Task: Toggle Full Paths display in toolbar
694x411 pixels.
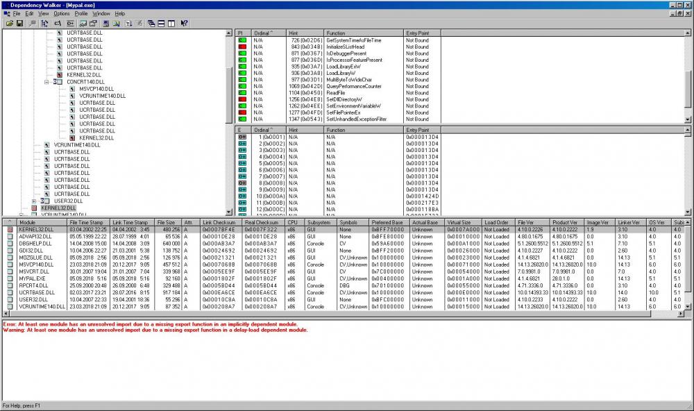Action: [58, 23]
